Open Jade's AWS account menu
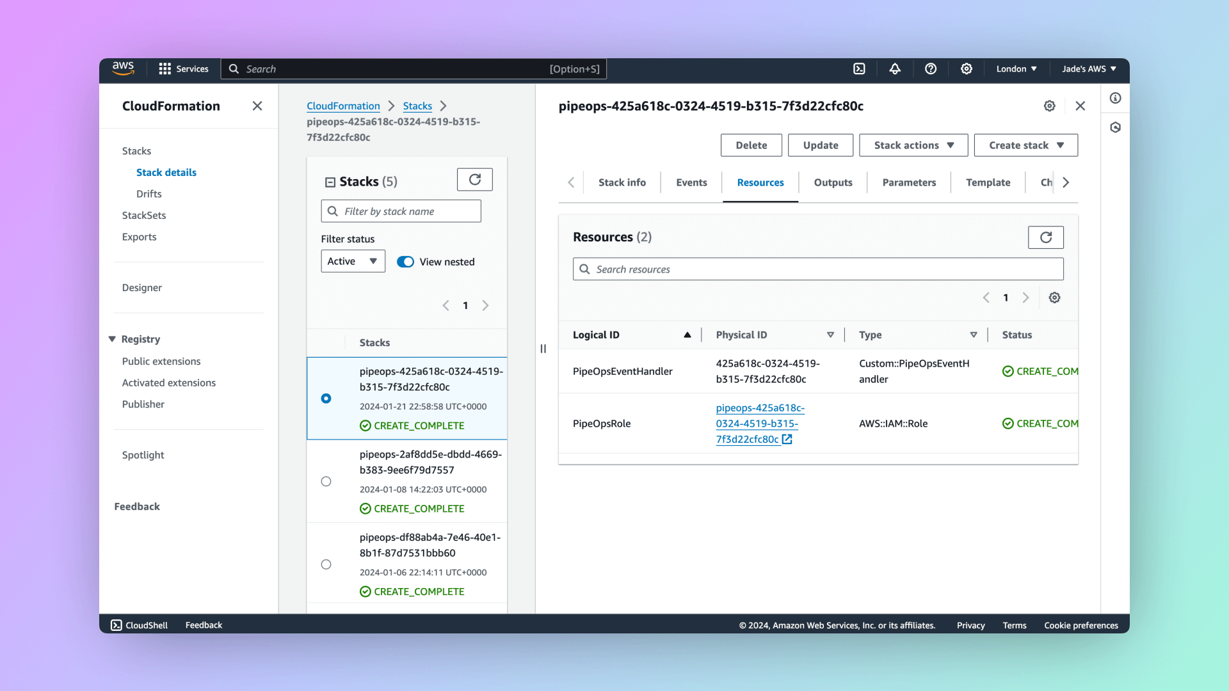 1089,68
